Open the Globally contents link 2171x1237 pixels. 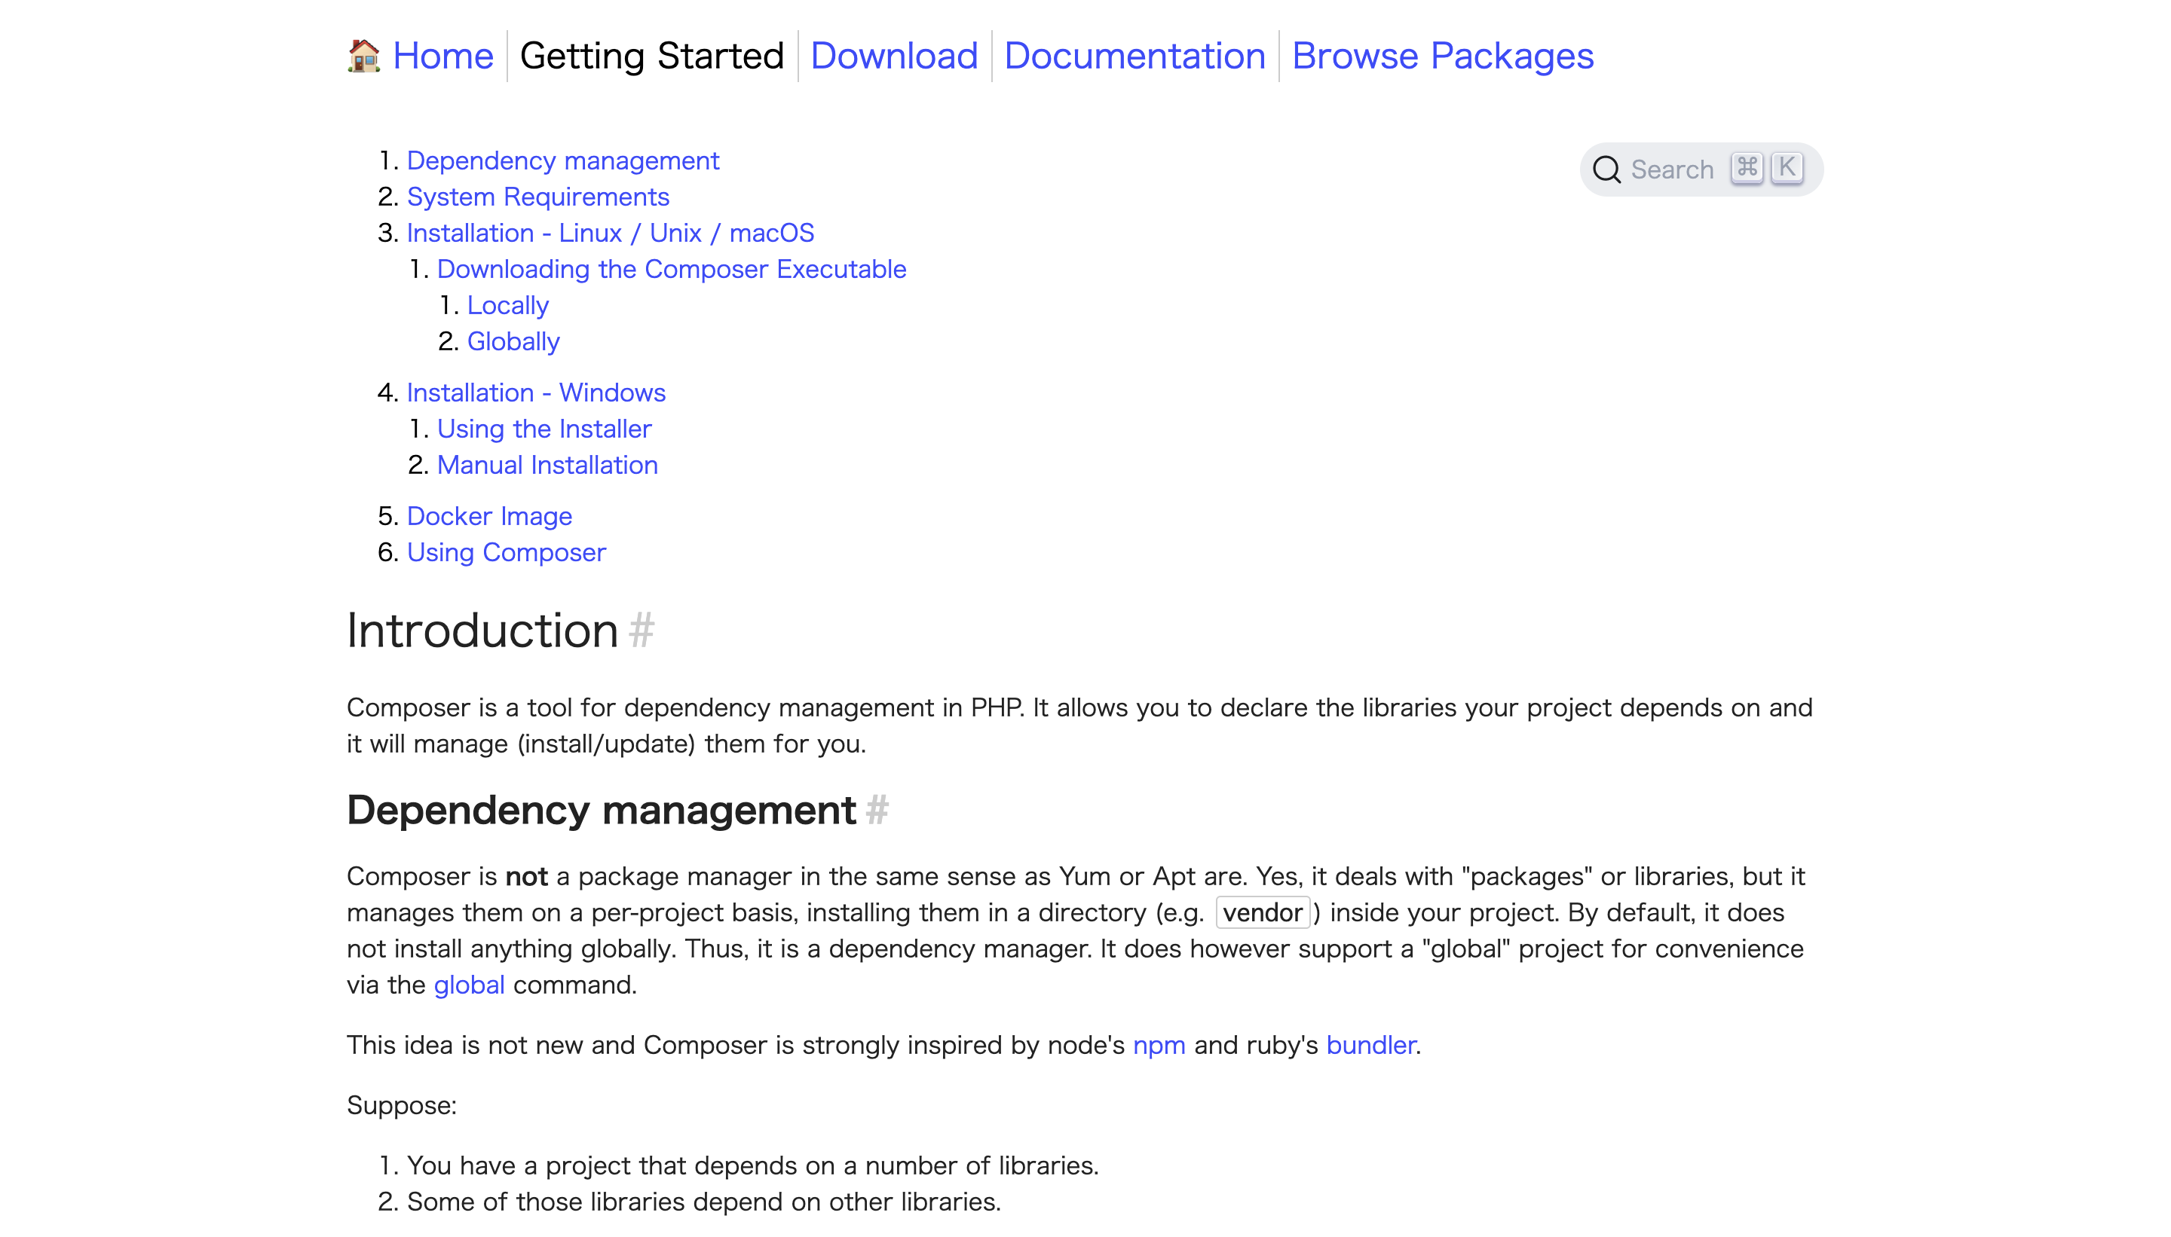(x=513, y=341)
